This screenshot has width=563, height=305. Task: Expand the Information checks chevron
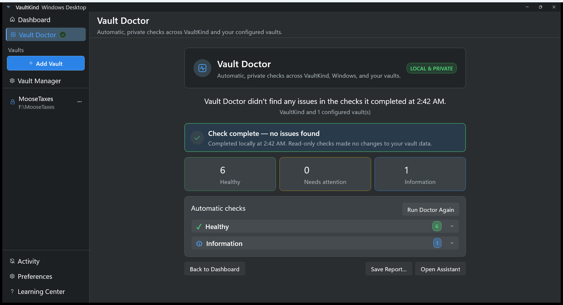point(452,243)
